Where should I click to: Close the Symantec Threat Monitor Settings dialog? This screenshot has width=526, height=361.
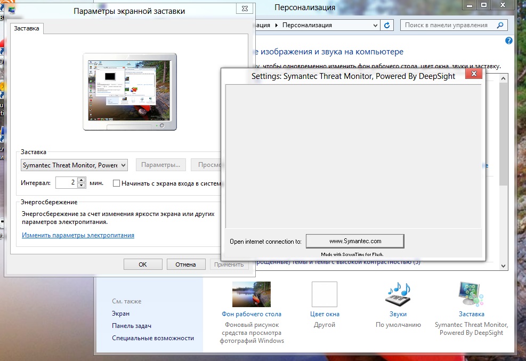[x=474, y=74]
